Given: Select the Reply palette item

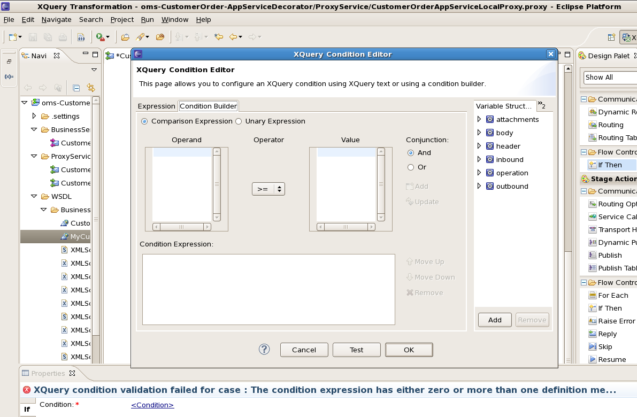Looking at the screenshot, I should click(603, 334).
